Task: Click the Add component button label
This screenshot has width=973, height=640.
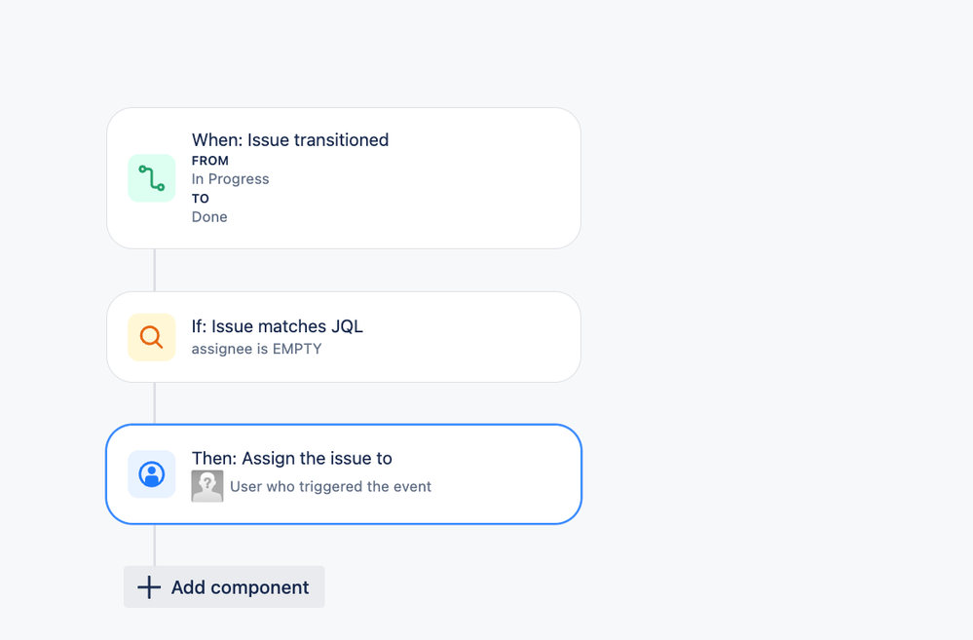Action: [x=241, y=587]
